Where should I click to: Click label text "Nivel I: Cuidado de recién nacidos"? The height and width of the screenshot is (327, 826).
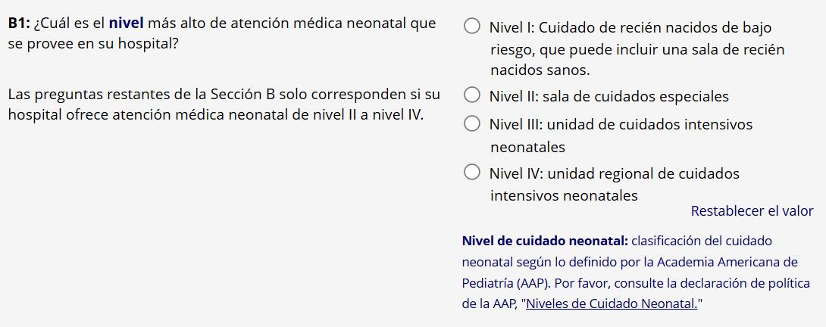pyautogui.click(x=630, y=28)
